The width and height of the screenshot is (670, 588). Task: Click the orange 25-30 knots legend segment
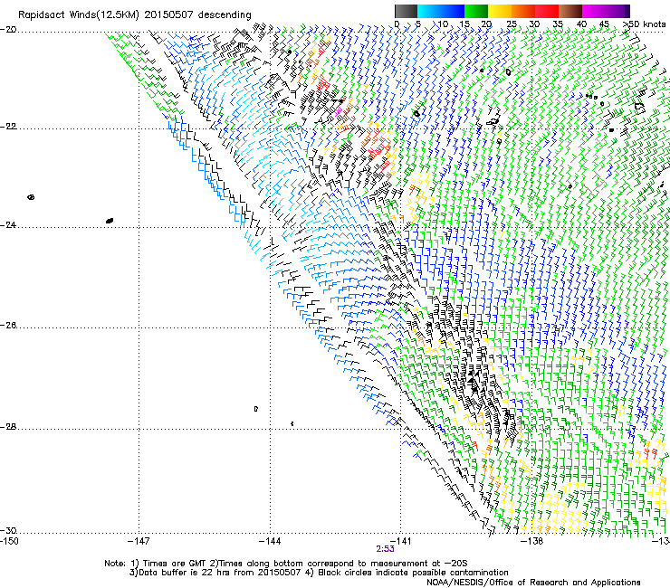pyautogui.click(x=523, y=11)
